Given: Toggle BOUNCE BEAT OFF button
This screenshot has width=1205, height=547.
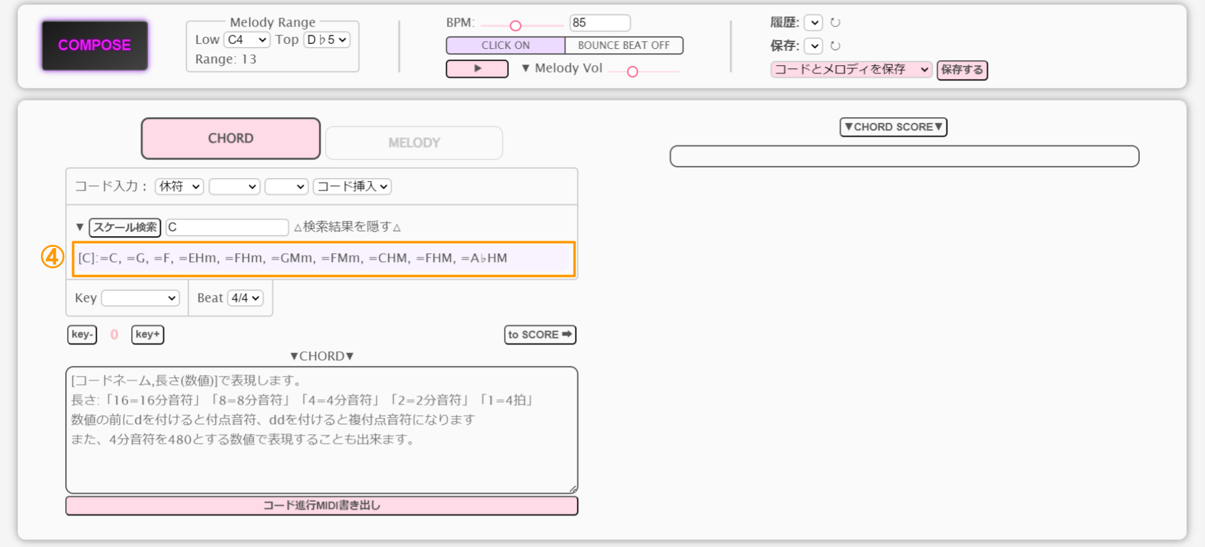Looking at the screenshot, I should pyautogui.click(x=624, y=45).
